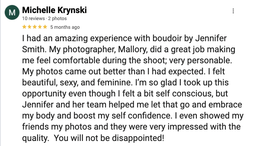The height and width of the screenshot is (146, 258).
Task: Click the word "feminine." in the review
Action: 115,82
